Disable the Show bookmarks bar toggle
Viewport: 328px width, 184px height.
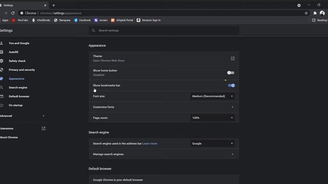click(231, 85)
